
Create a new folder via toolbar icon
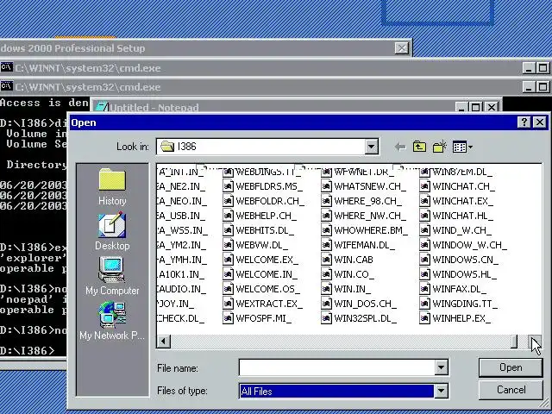[x=440, y=147]
